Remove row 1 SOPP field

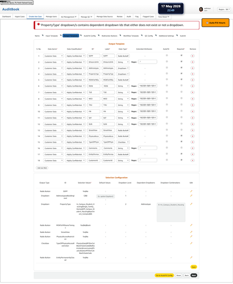click(x=193, y=56)
